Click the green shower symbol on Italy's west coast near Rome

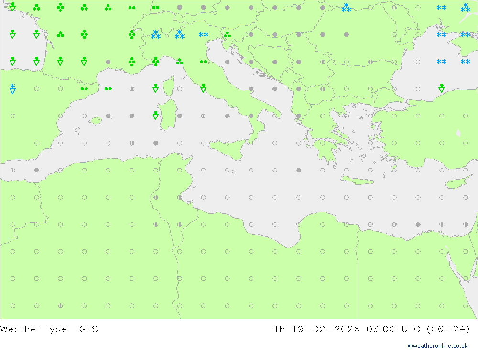(x=203, y=88)
